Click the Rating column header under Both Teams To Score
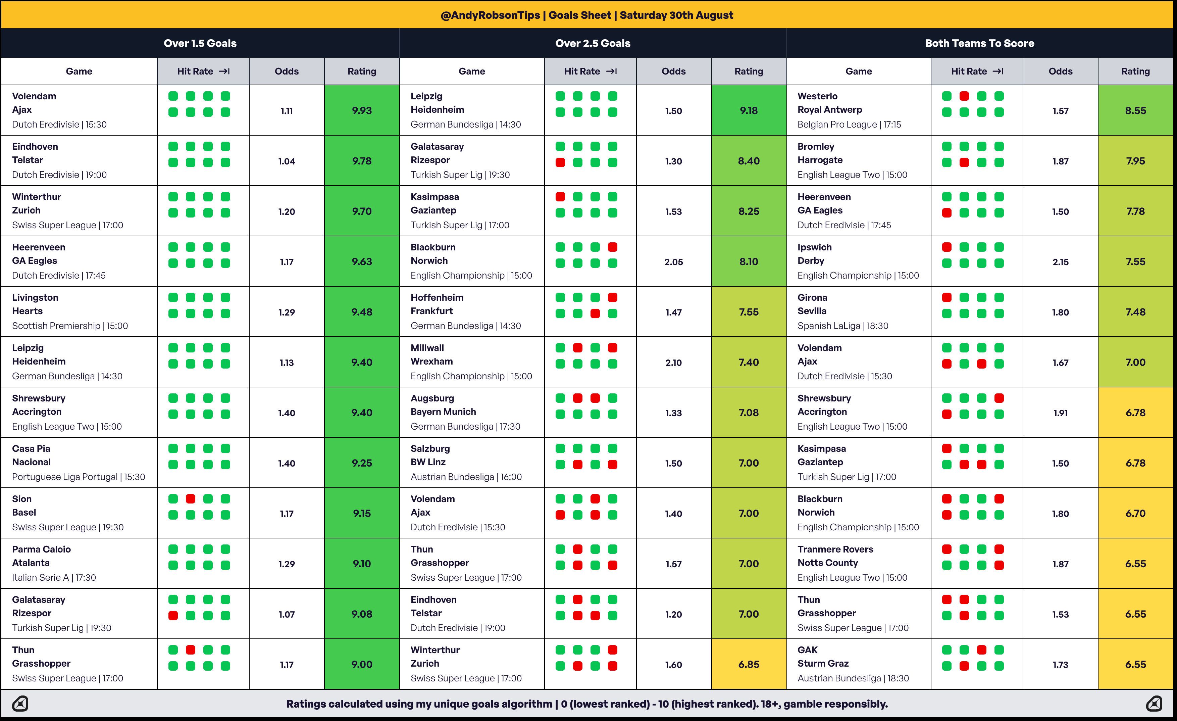The width and height of the screenshot is (1177, 721). [1135, 71]
